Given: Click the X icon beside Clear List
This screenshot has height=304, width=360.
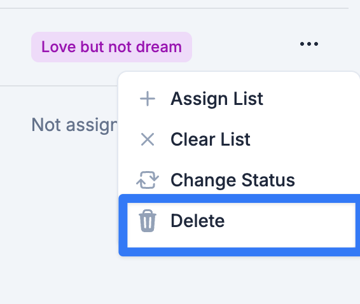Looking at the screenshot, I should coord(148,139).
